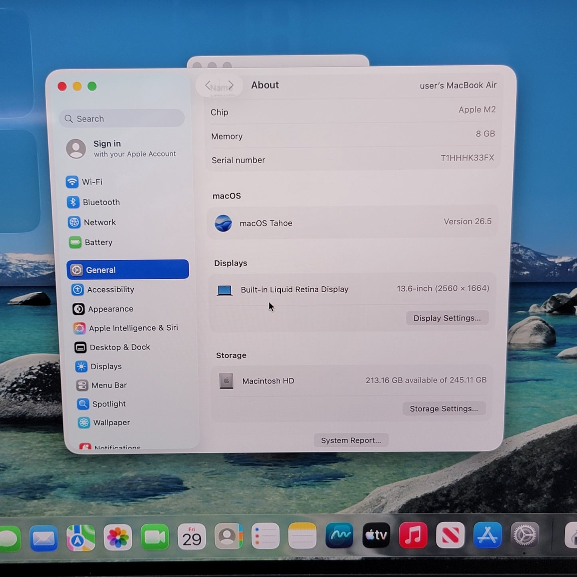Click the 8 GB memory value
The width and height of the screenshot is (577, 577).
(x=485, y=134)
